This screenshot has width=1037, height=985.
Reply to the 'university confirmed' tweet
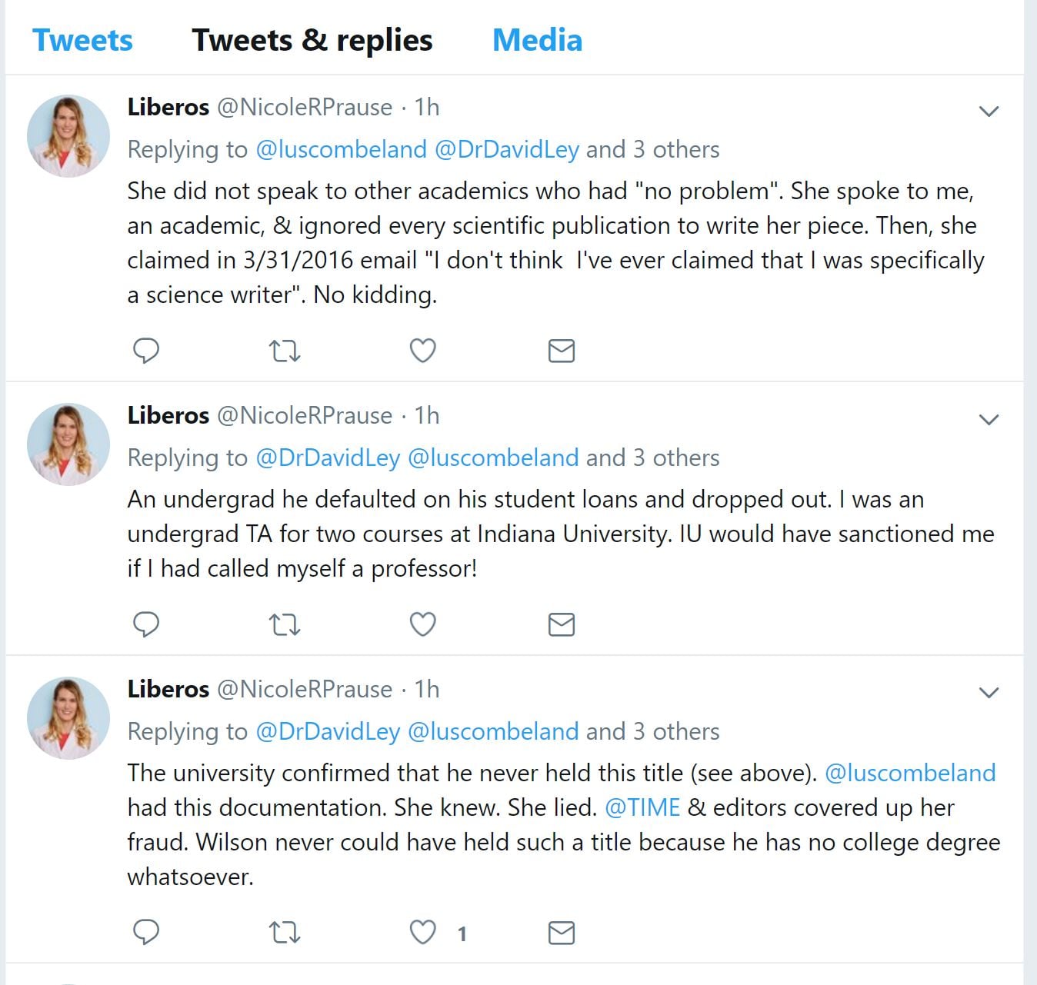tap(146, 932)
